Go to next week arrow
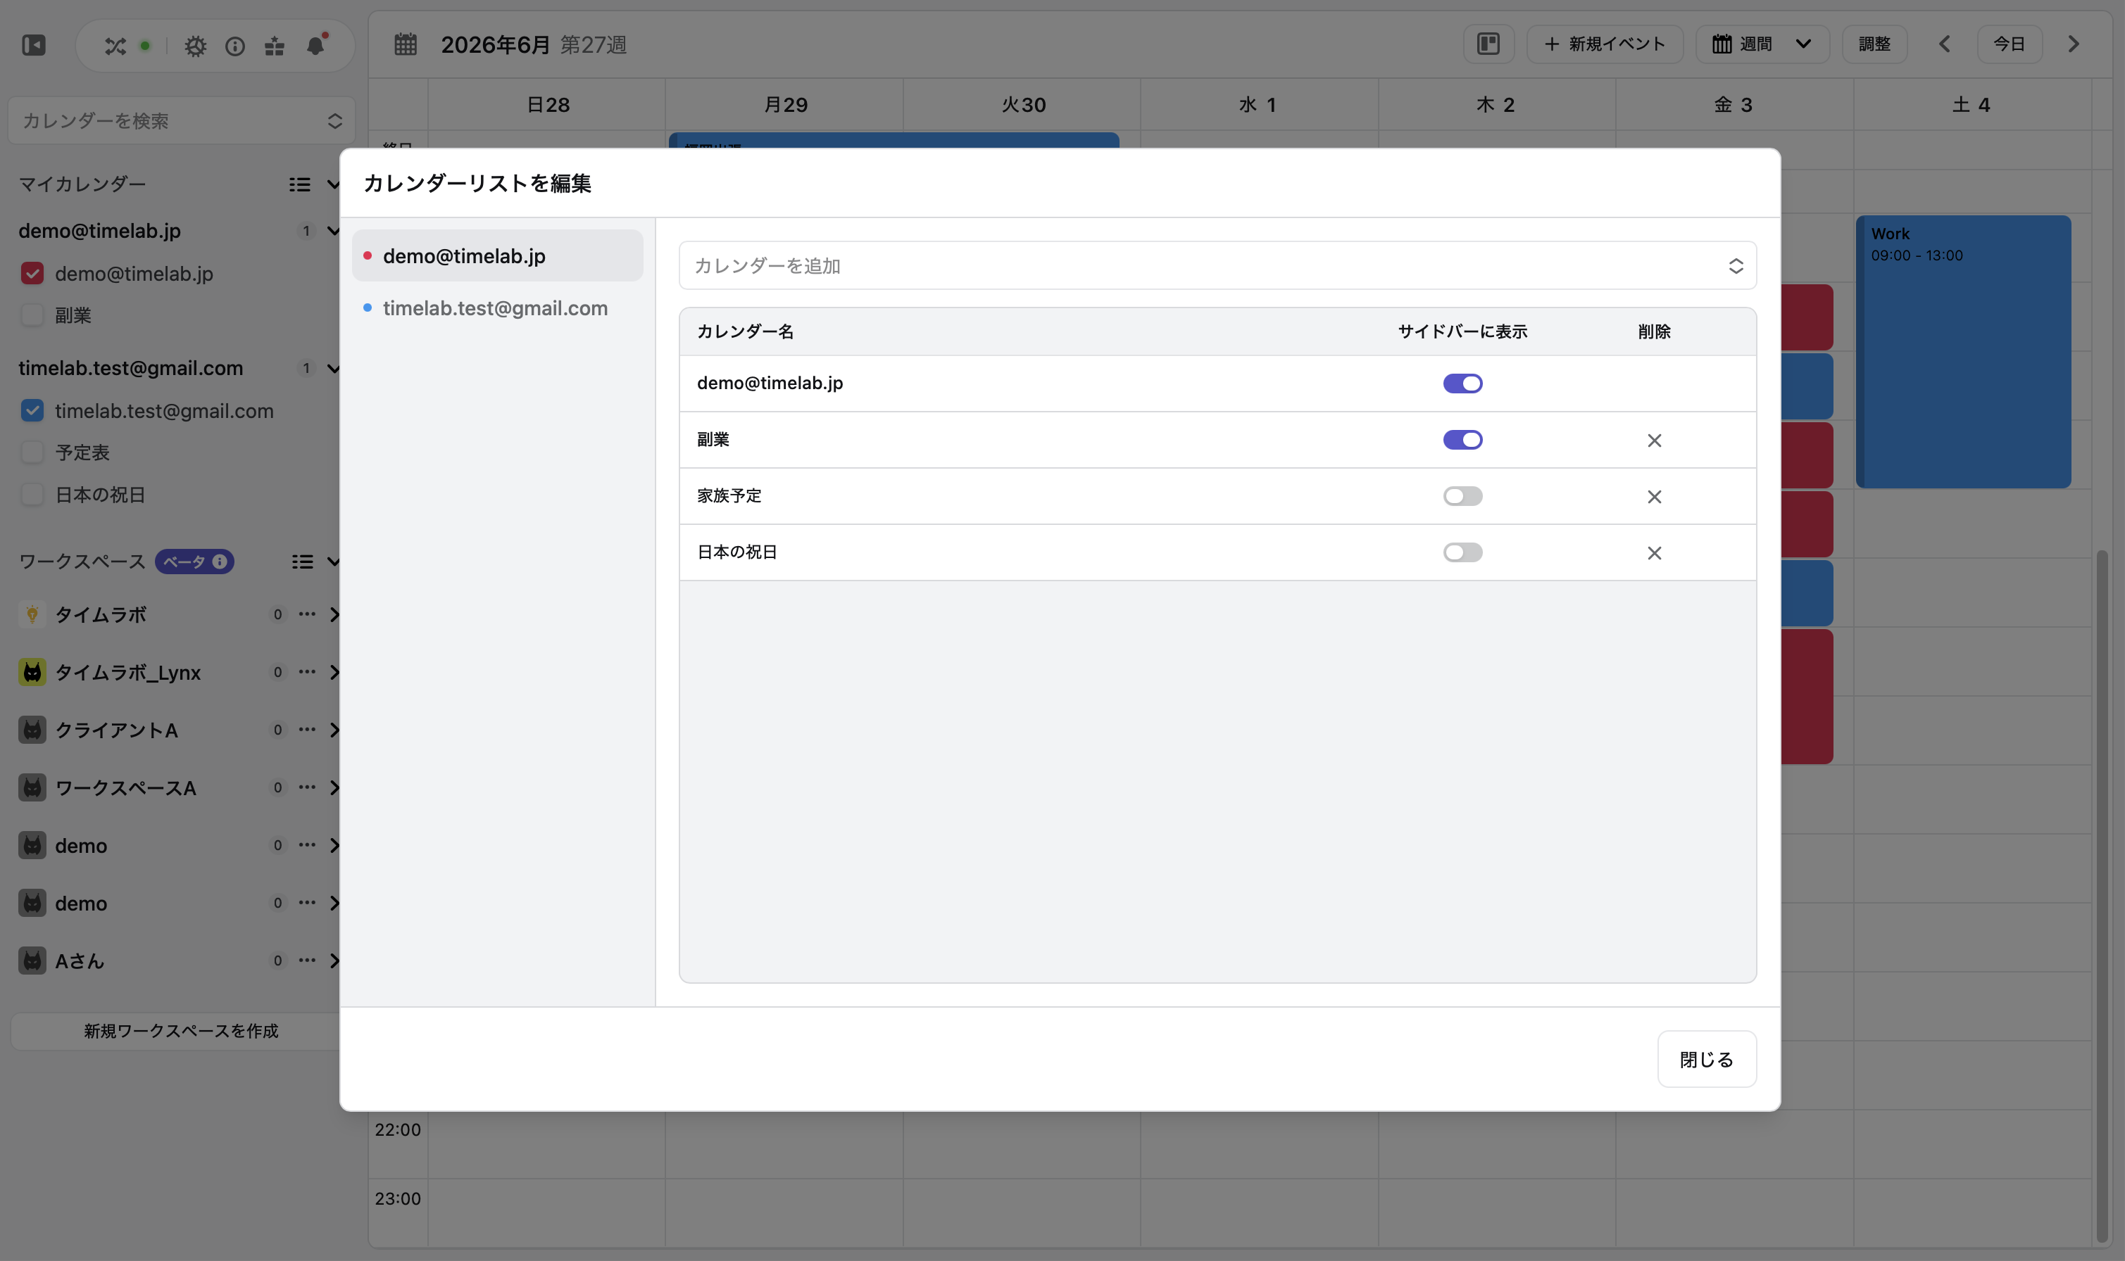Image resolution: width=2125 pixels, height=1261 pixels. click(x=2074, y=44)
